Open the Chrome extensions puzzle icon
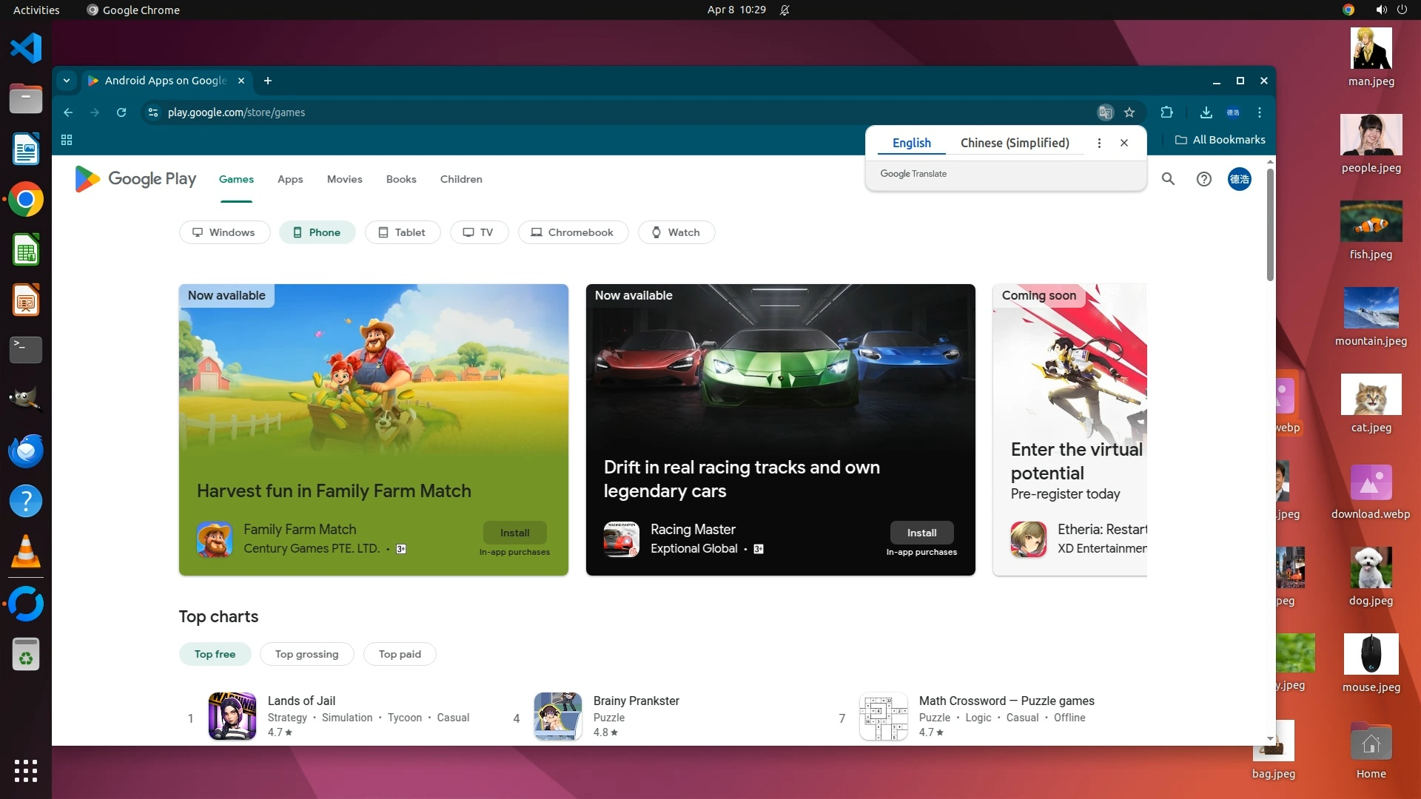 [1166, 112]
